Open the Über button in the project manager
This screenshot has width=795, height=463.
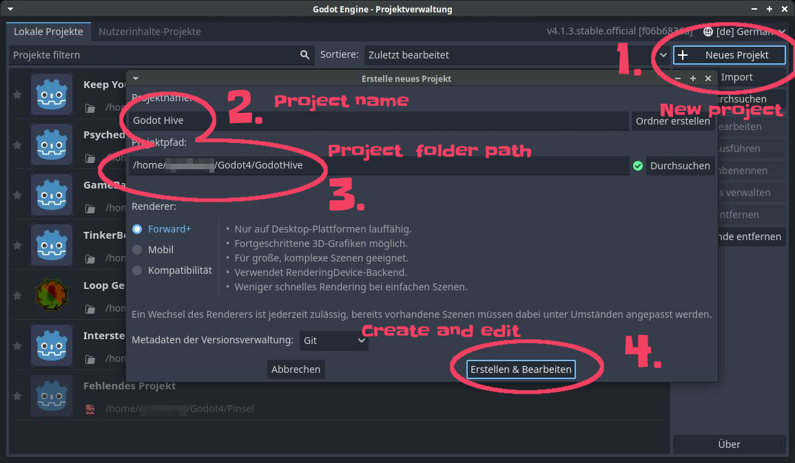coord(729,444)
